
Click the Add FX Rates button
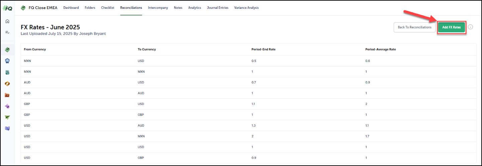click(451, 27)
